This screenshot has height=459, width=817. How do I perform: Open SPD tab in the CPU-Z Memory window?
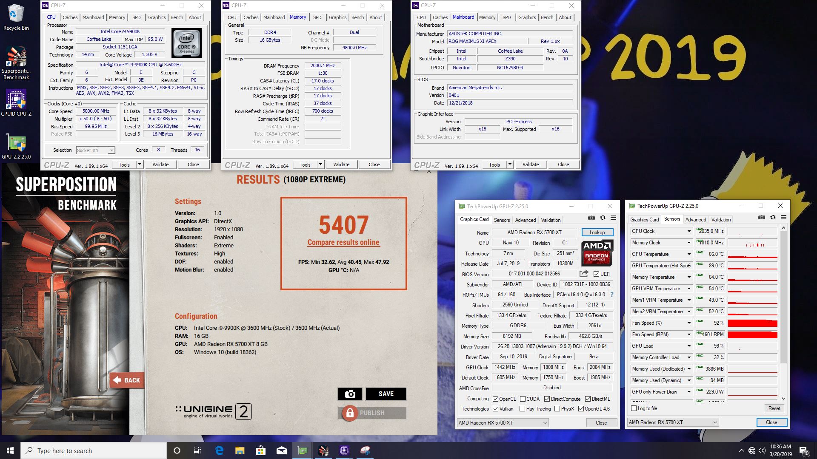[317, 17]
